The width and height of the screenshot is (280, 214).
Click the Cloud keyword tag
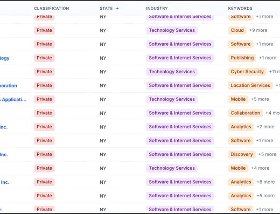(x=237, y=30)
